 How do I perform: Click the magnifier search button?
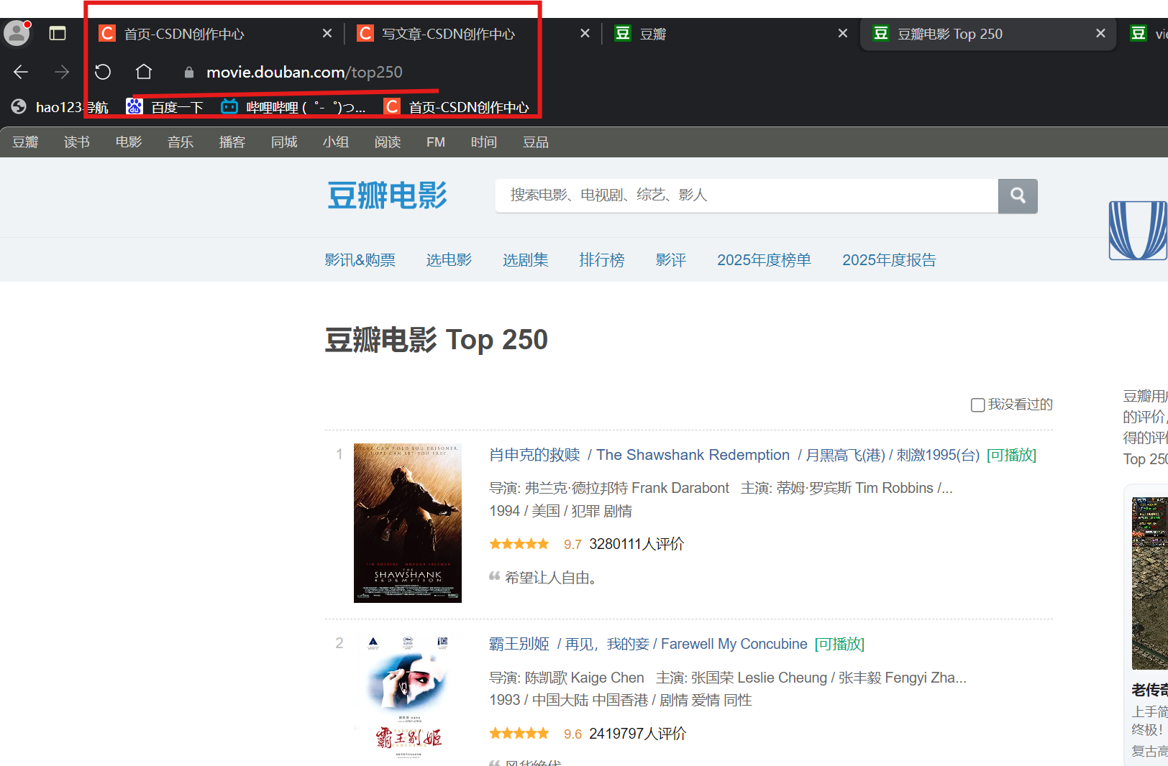(1018, 195)
